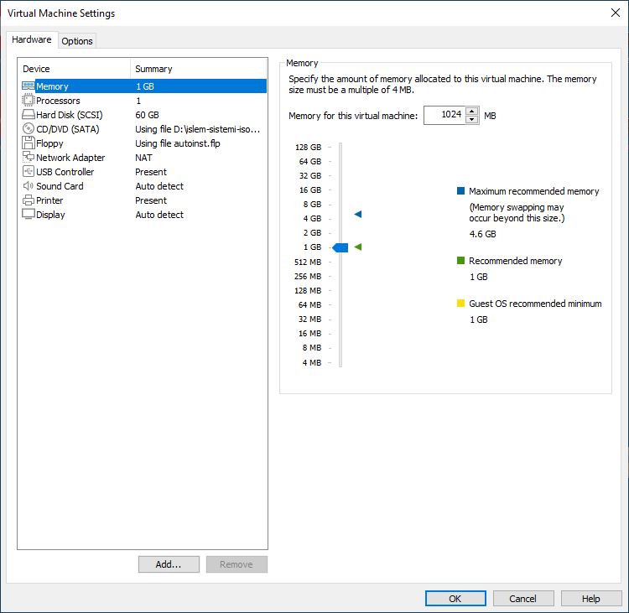Viewport: 629px width, 613px height.
Task: Click the 'NAT' network summary
Action: (143, 158)
